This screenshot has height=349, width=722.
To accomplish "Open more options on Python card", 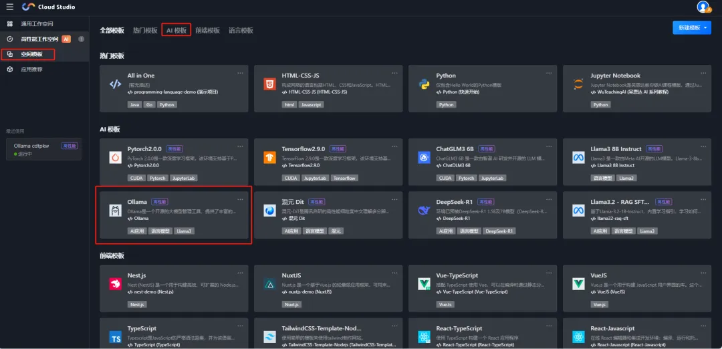I will [549, 73].
